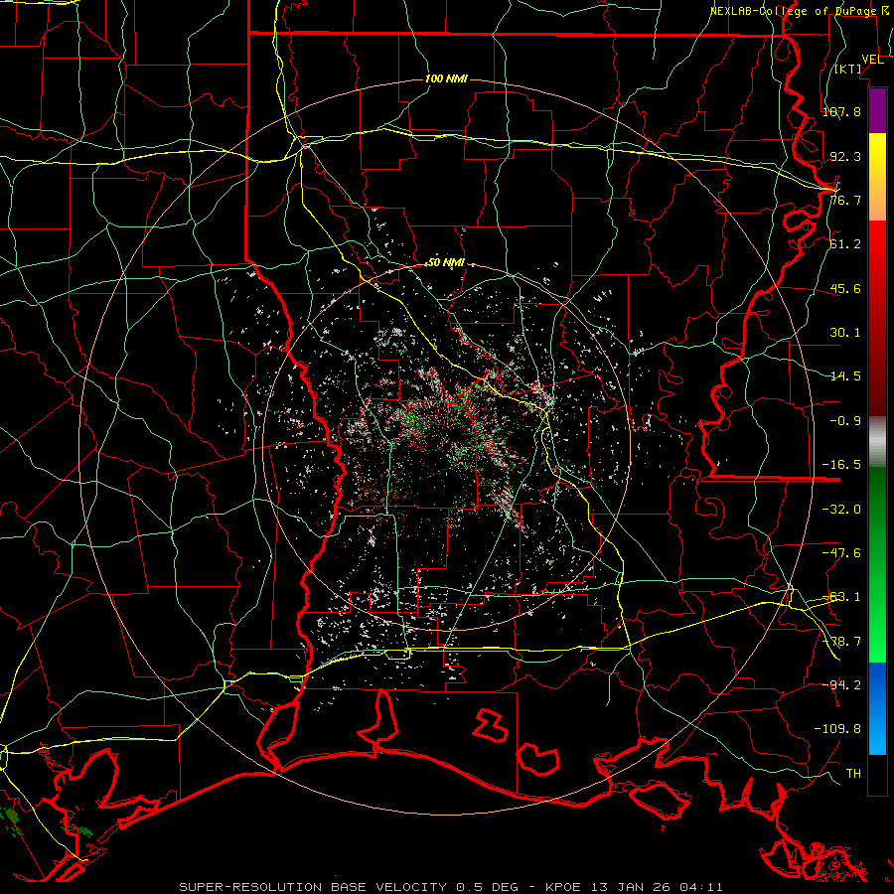The image size is (894, 894).
Task: Click the -78.7 velocity scale value
Action: click(841, 642)
